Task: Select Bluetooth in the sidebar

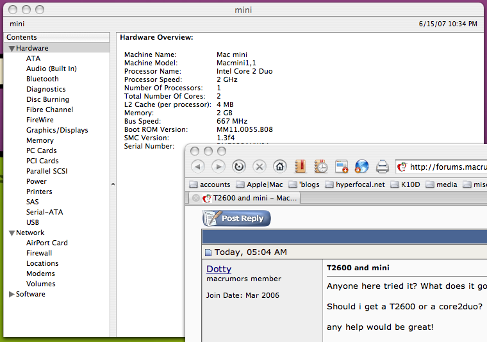Action: [42, 79]
